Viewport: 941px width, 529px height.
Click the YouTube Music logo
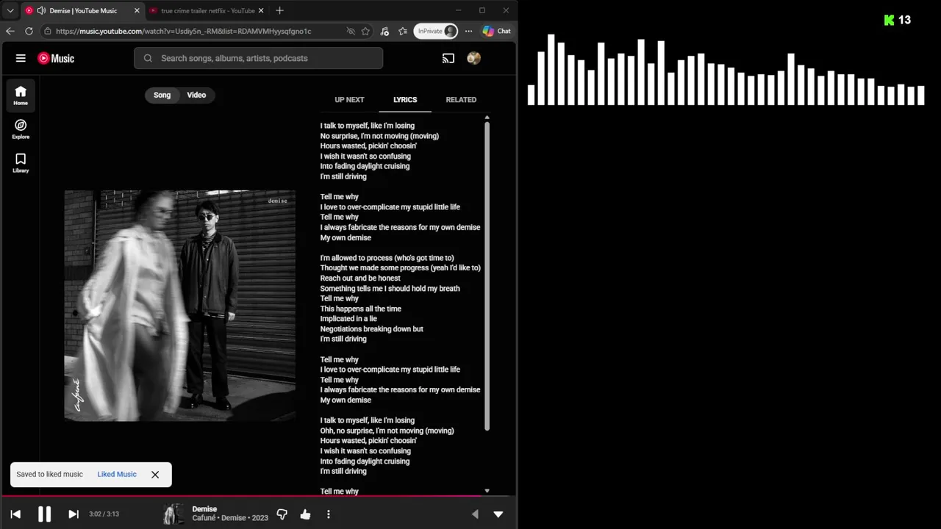tap(56, 58)
